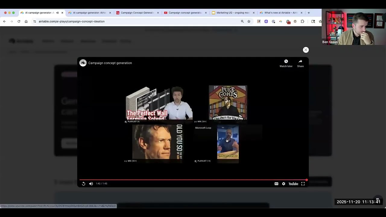
Task: Mute the first tab via its speaker icon
Action: click(x=57, y=13)
